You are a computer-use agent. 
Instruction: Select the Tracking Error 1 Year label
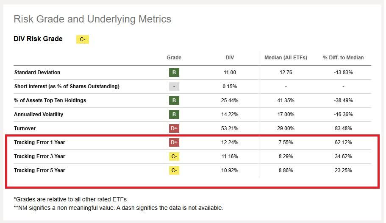(39, 142)
